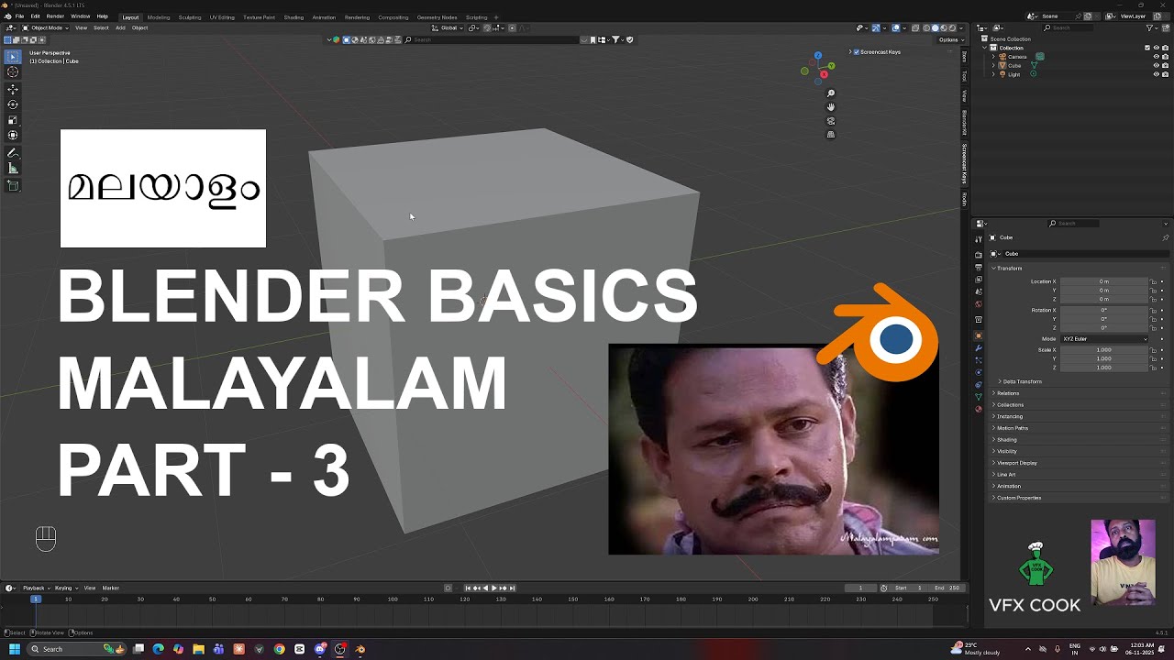The image size is (1174, 660).
Task: Select the Select Box tool
Action: click(x=13, y=57)
